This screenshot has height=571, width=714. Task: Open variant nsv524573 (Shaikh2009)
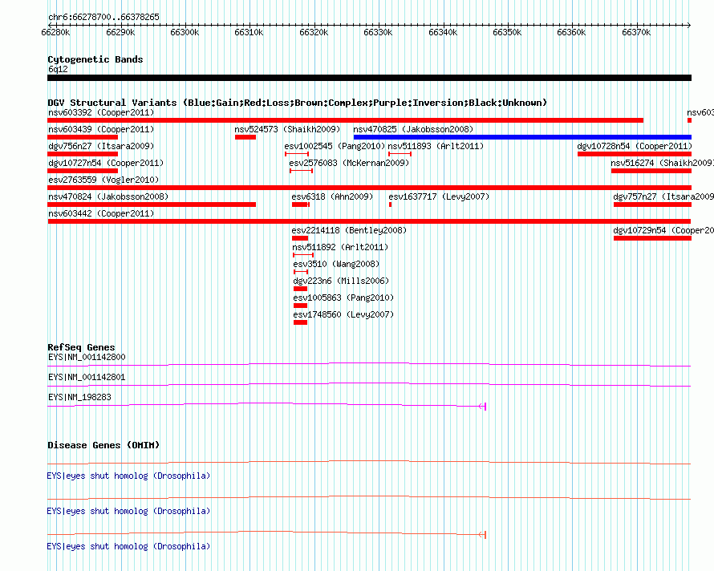(287, 129)
